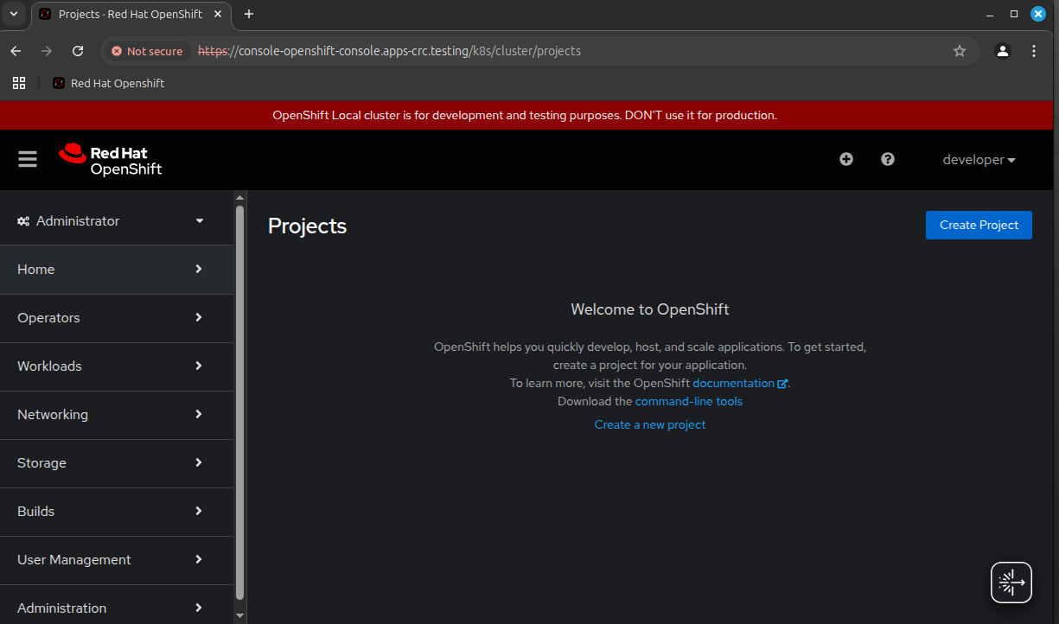Click the floating assistant icon at bottom right
Image resolution: width=1059 pixels, height=624 pixels.
[x=1011, y=583]
